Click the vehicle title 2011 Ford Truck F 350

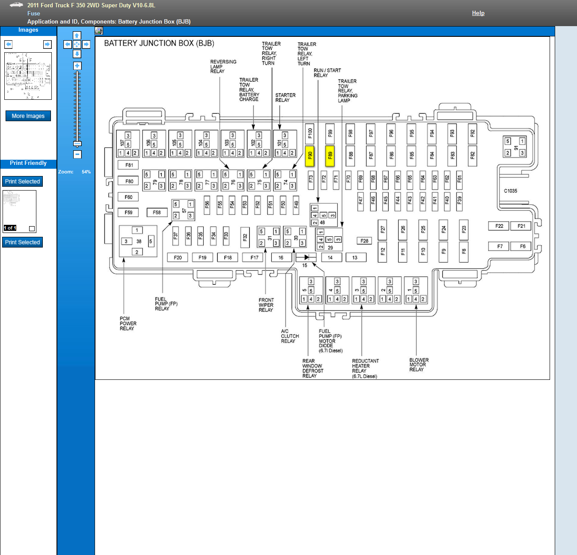91,5
